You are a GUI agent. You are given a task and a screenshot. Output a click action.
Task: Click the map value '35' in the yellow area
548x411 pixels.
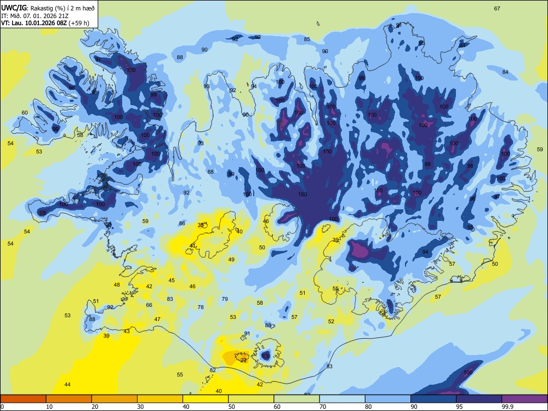(x=201, y=225)
